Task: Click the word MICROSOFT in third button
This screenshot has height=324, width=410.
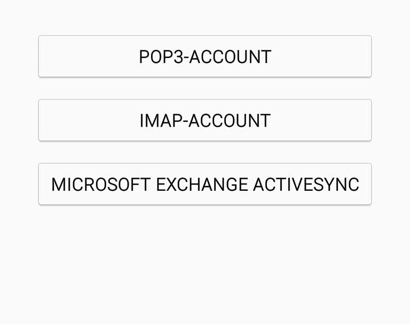Action: coord(101,184)
